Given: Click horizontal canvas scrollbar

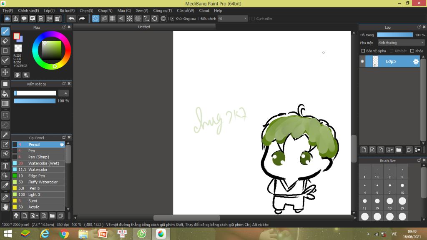Looking at the screenshot, I should (x=186, y=217).
